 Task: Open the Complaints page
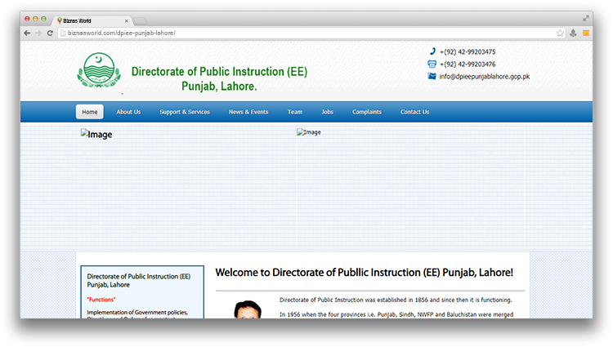tap(367, 112)
